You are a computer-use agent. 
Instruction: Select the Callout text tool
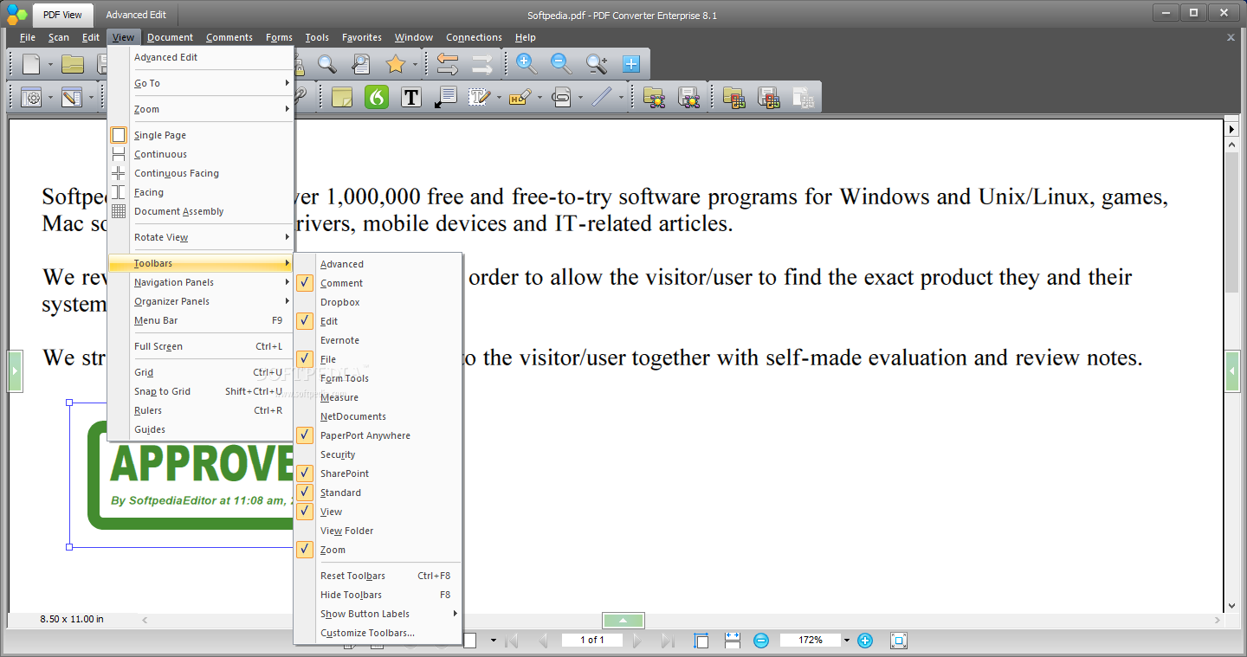click(x=446, y=97)
